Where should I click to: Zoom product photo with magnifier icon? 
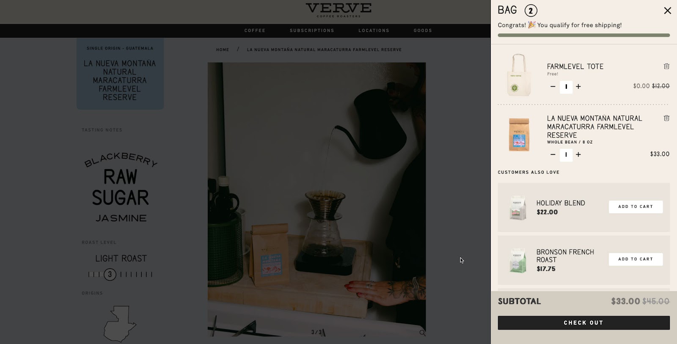(x=422, y=333)
